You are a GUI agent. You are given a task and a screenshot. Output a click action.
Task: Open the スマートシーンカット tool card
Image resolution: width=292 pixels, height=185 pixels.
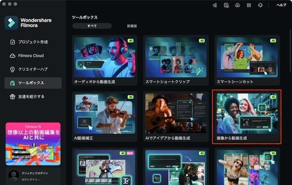point(247,60)
